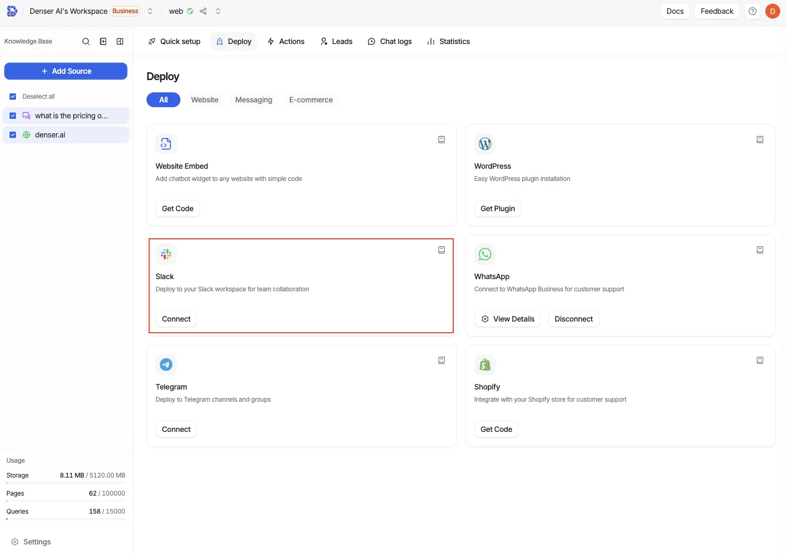786x554 pixels.
Task: Click the Telegram logo icon
Action: pos(166,365)
